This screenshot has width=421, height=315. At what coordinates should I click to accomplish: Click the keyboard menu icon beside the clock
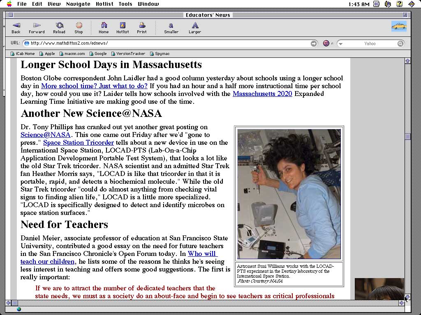[x=377, y=4]
